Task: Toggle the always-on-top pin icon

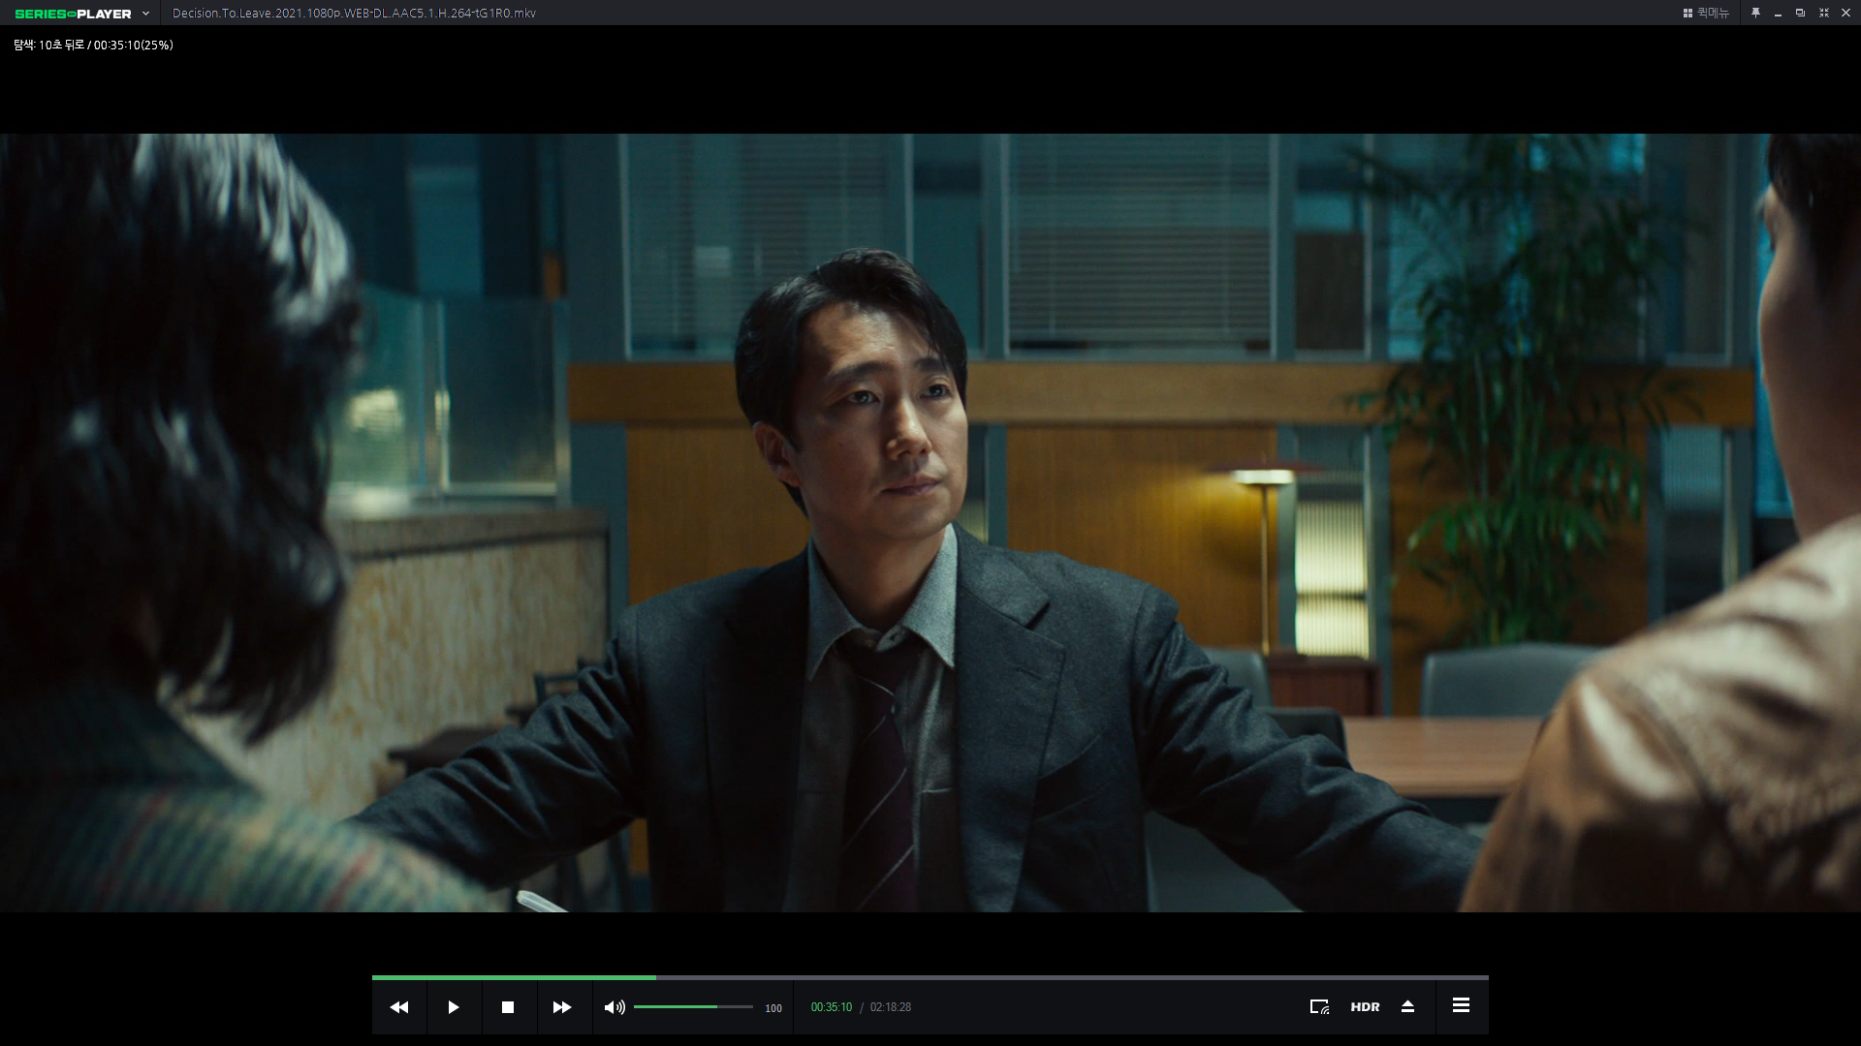Action: 1755,13
